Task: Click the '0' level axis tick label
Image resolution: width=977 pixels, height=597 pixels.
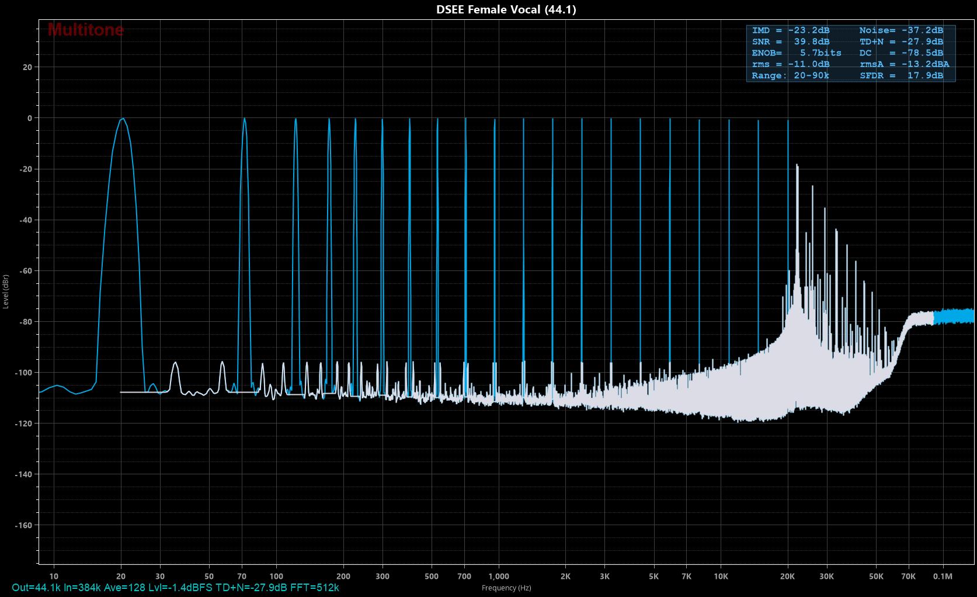Action: (30, 118)
